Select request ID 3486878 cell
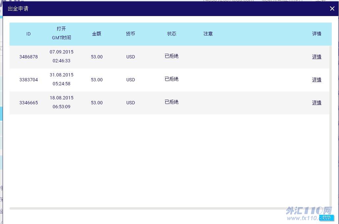This screenshot has width=339, height=224. tap(29, 57)
